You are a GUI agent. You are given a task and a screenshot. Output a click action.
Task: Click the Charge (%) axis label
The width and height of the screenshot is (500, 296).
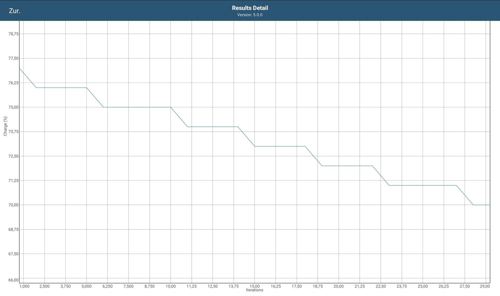5,126
